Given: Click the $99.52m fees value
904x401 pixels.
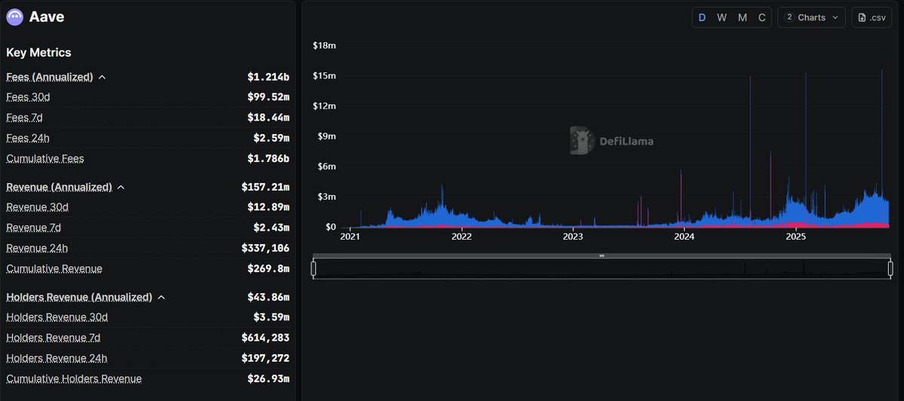Looking at the screenshot, I should 268,97.
